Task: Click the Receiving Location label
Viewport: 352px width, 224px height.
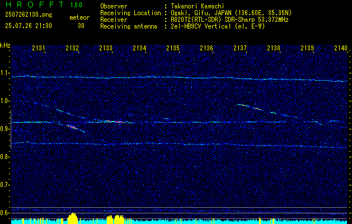Action: point(130,13)
